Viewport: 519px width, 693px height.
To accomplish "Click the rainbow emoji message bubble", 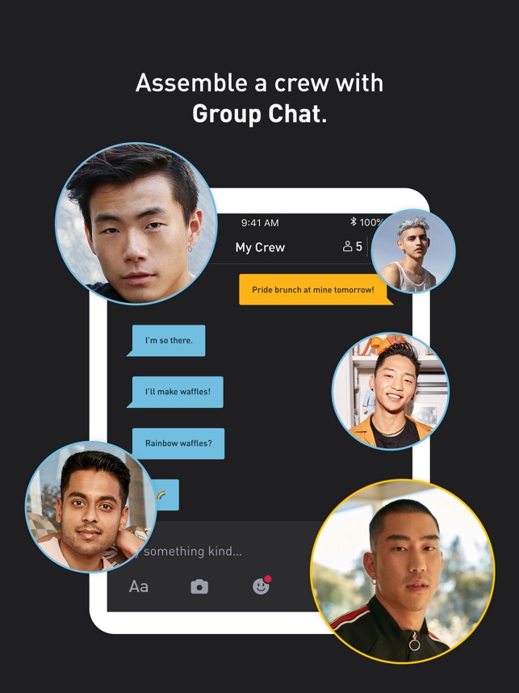I will tap(166, 494).
